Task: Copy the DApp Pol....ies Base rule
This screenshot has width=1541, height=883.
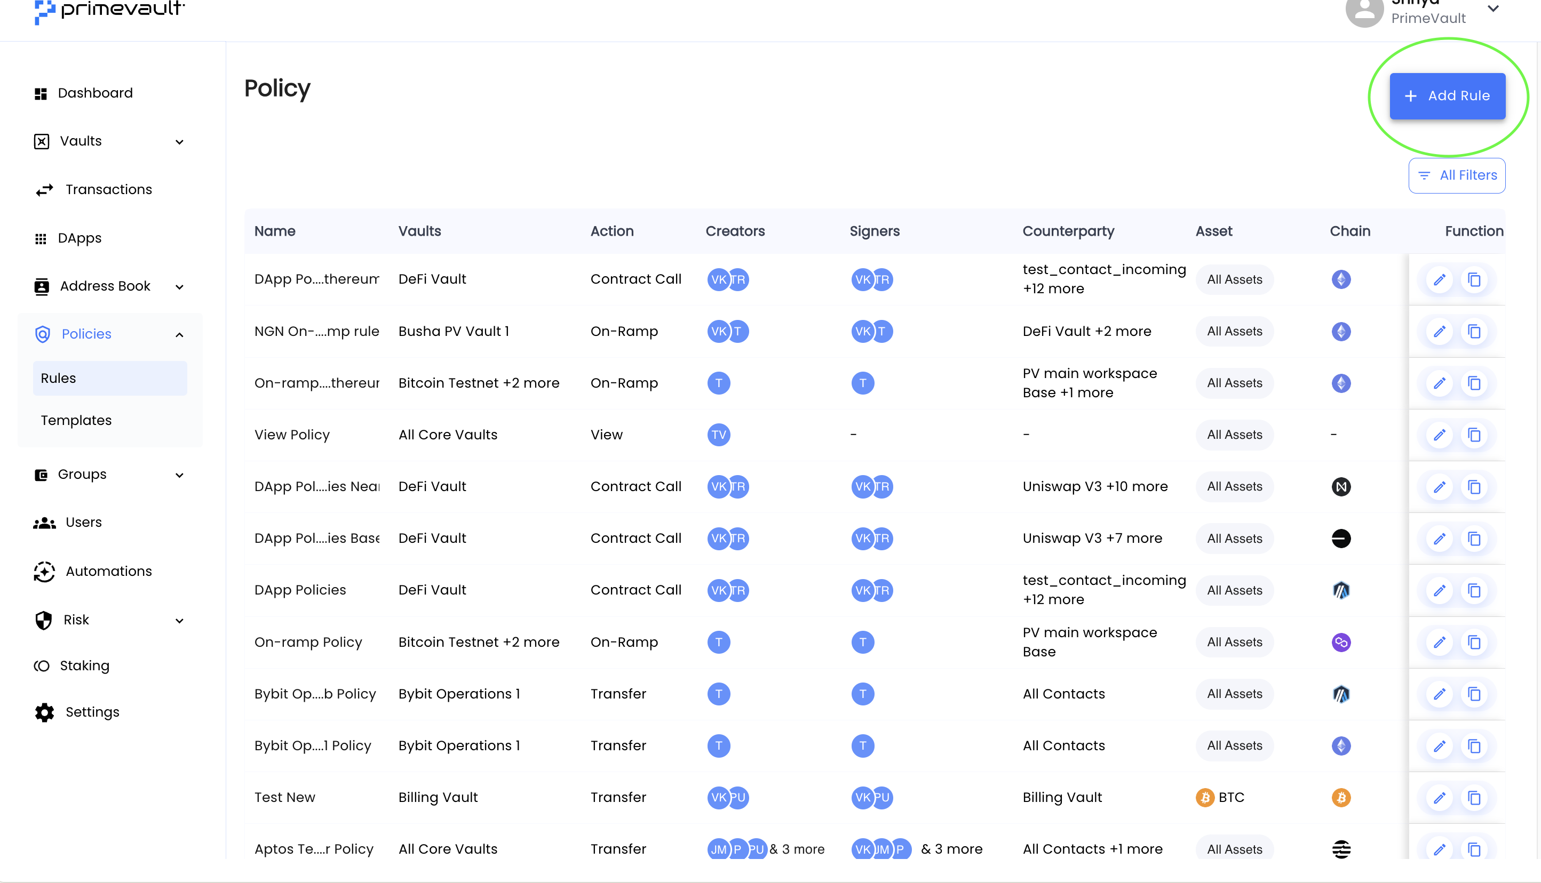Action: pyautogui.click(x=1474, y=539)
